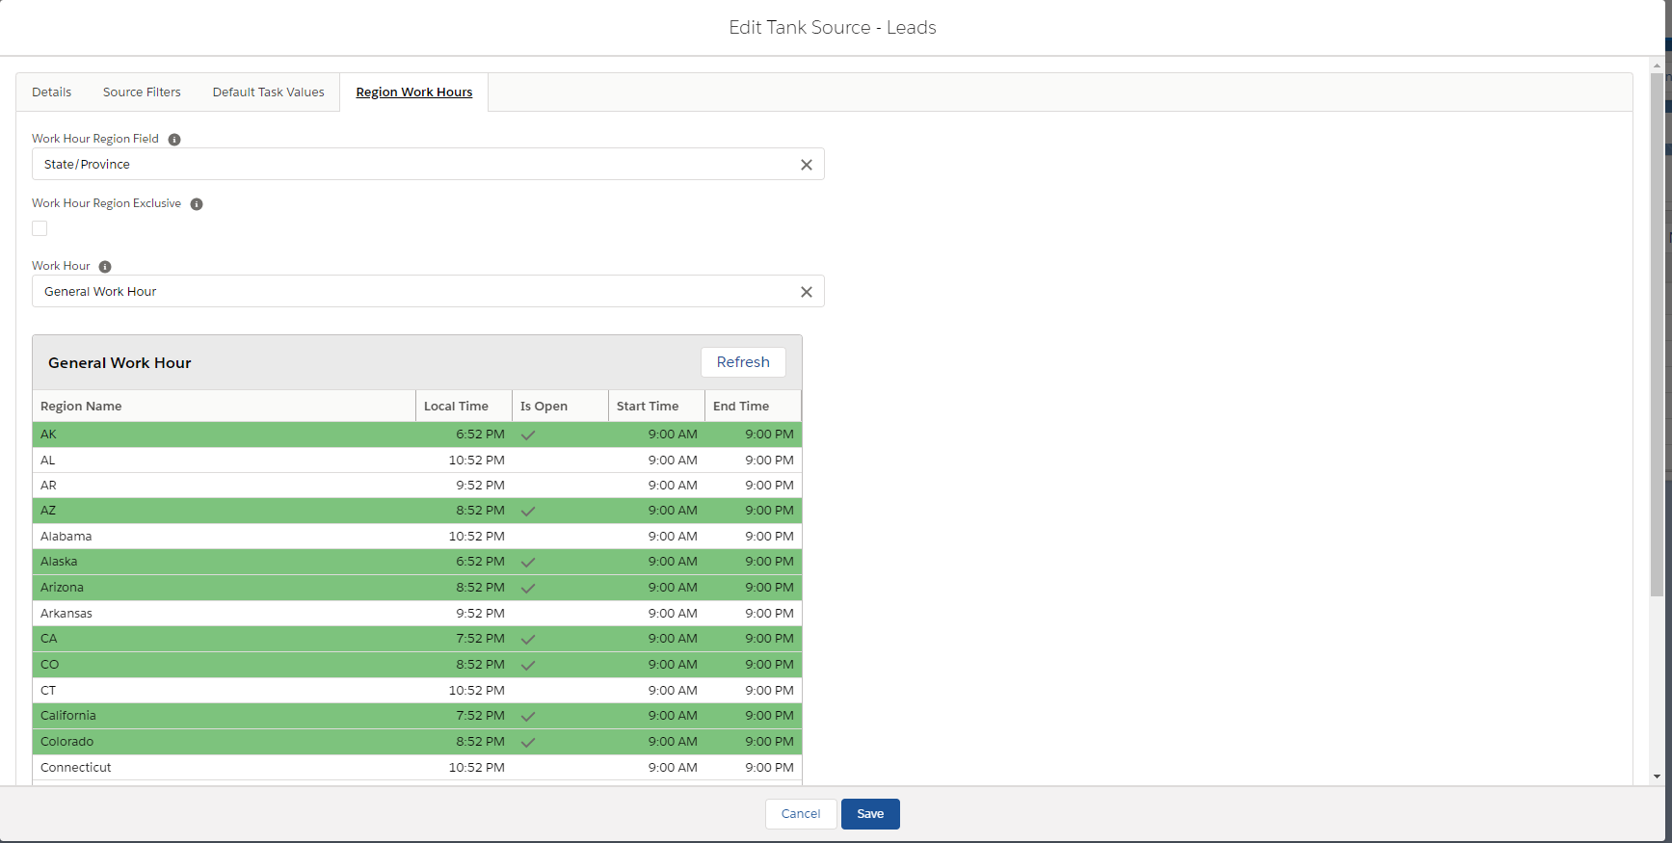Click the Is Open checkmark in California row
1672x843 pixels.
[528, 717]
